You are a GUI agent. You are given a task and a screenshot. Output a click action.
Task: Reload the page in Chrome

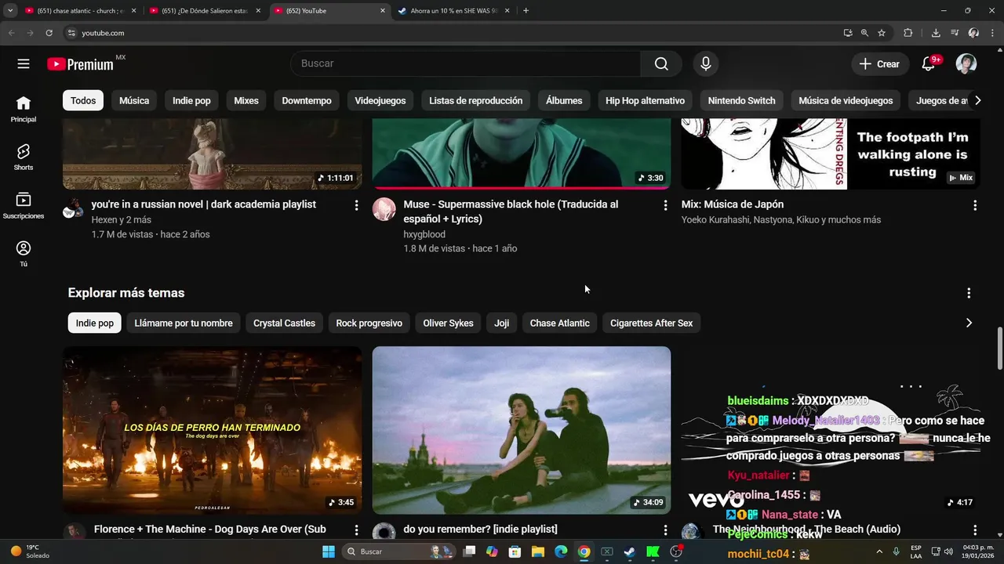coord(49,33)
